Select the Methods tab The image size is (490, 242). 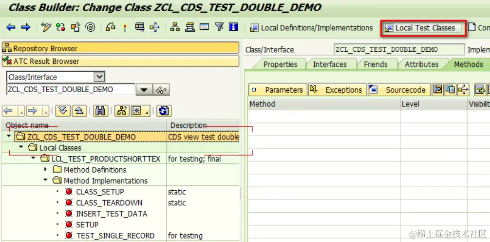tap(468, 64)
